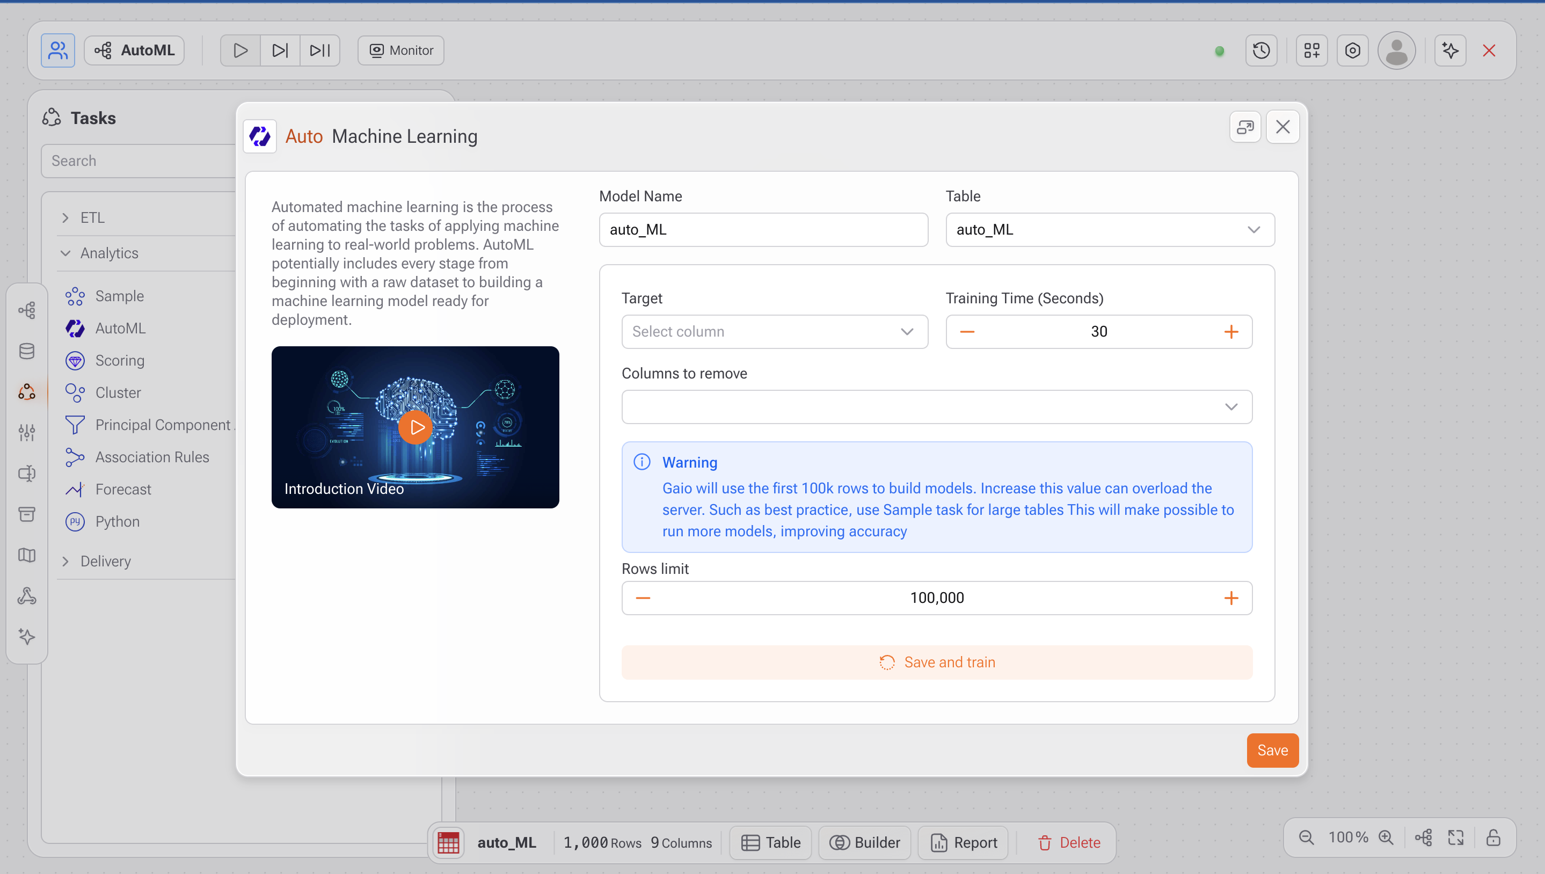The image size is (1545, 874).
Task: Click the Model Name input field
Action: point(763,230)
